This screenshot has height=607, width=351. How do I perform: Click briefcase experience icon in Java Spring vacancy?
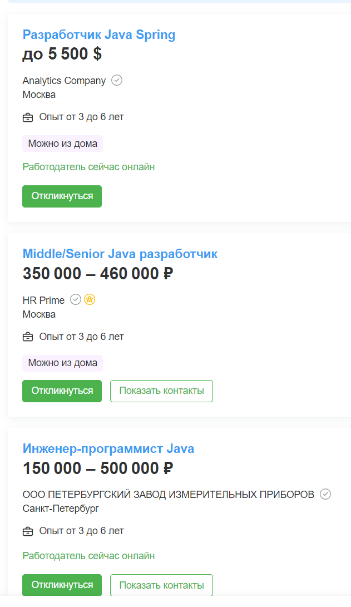pyautogui.click(x=28, y=117)
